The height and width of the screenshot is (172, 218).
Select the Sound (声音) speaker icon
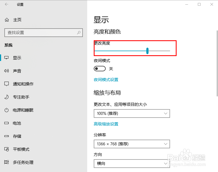pos(7,71)
